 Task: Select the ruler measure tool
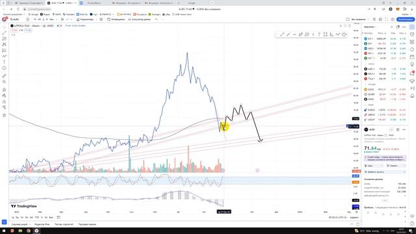point(5,76)
